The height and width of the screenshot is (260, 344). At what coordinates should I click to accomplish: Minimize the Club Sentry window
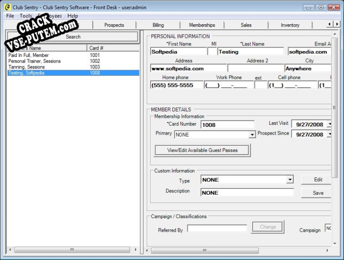coord(309,8)
